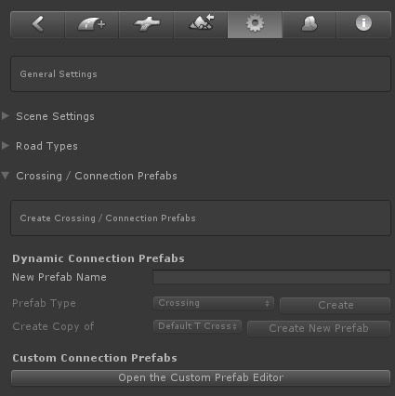Click the Create New Prefab button
395x396 pixels.
coord(319,328)
